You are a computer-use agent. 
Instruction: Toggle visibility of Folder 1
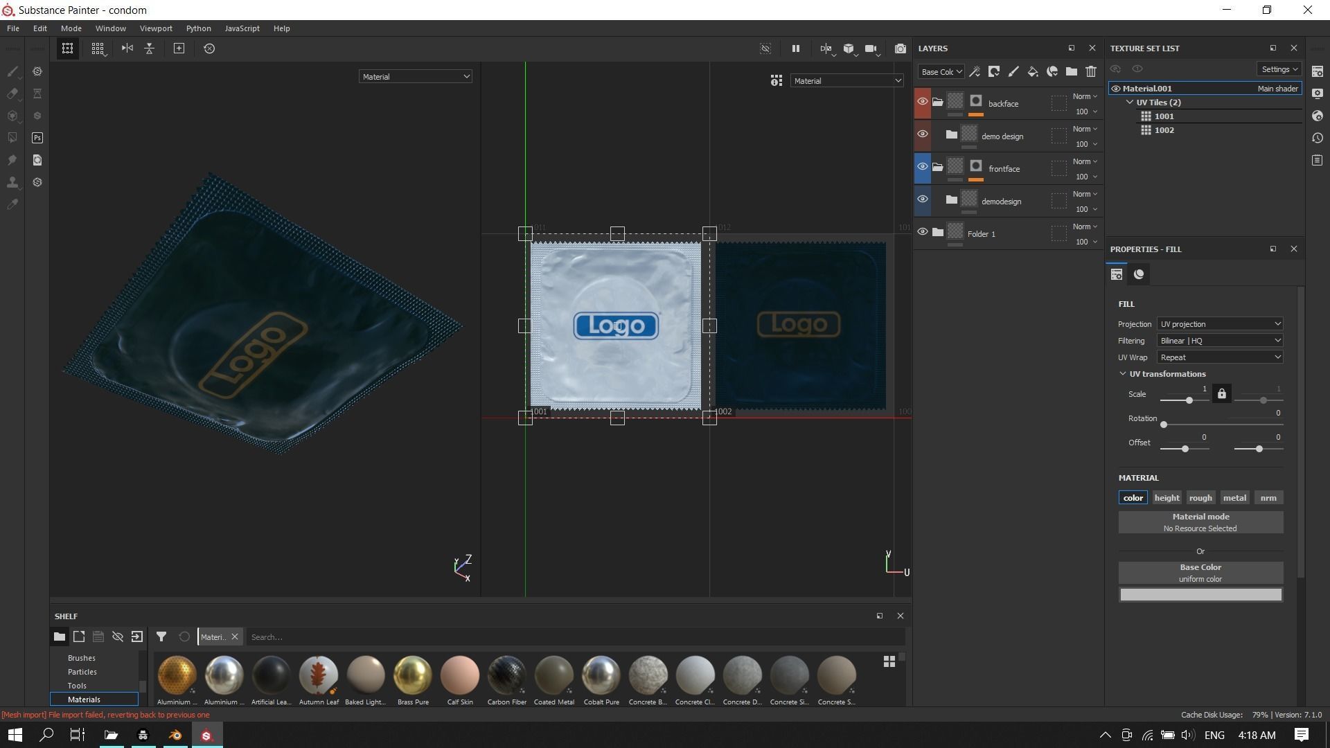click(x=922, y=232)
